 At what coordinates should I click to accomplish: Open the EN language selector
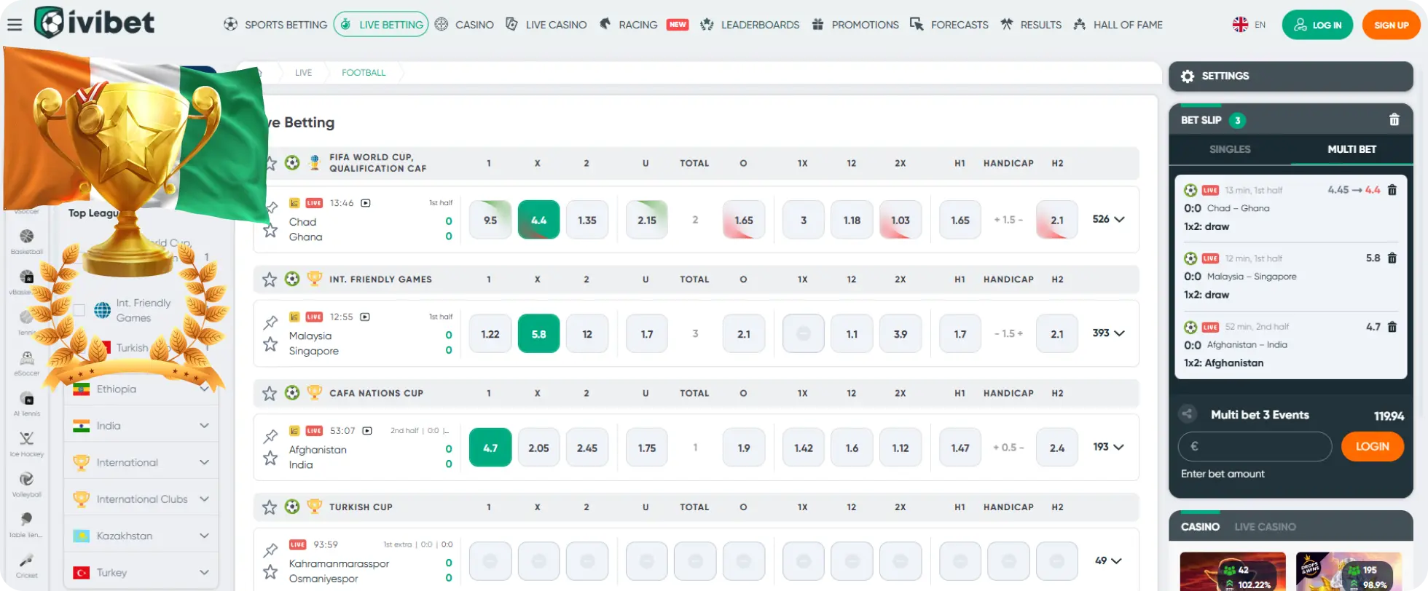[1249, 25]
